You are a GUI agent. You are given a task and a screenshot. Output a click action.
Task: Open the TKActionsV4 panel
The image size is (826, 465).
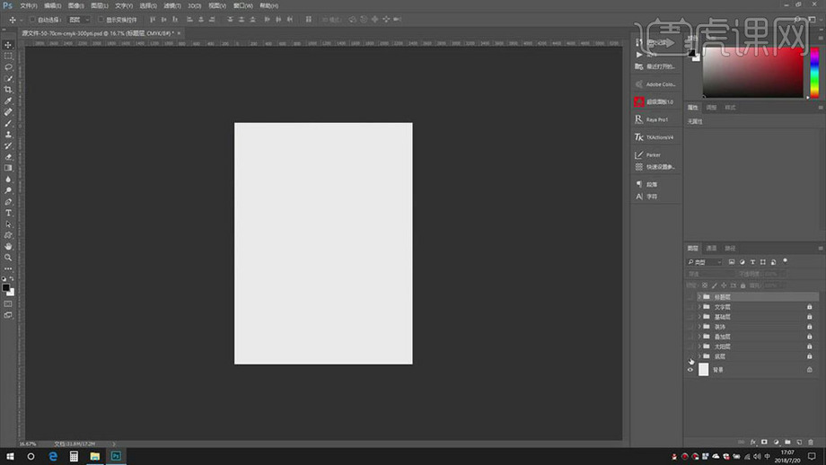click(x=655, y=137)
